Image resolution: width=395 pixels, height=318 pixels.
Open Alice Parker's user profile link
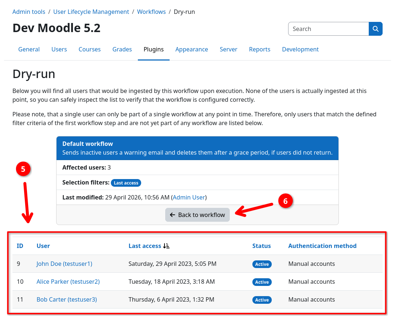click(x=68, y=282)
